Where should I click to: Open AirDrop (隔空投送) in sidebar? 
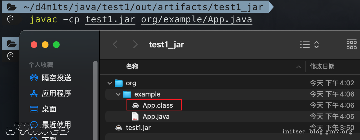click(56, 78)
